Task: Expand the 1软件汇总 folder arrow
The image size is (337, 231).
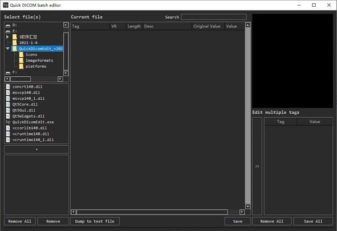Action: pos(7,37)
